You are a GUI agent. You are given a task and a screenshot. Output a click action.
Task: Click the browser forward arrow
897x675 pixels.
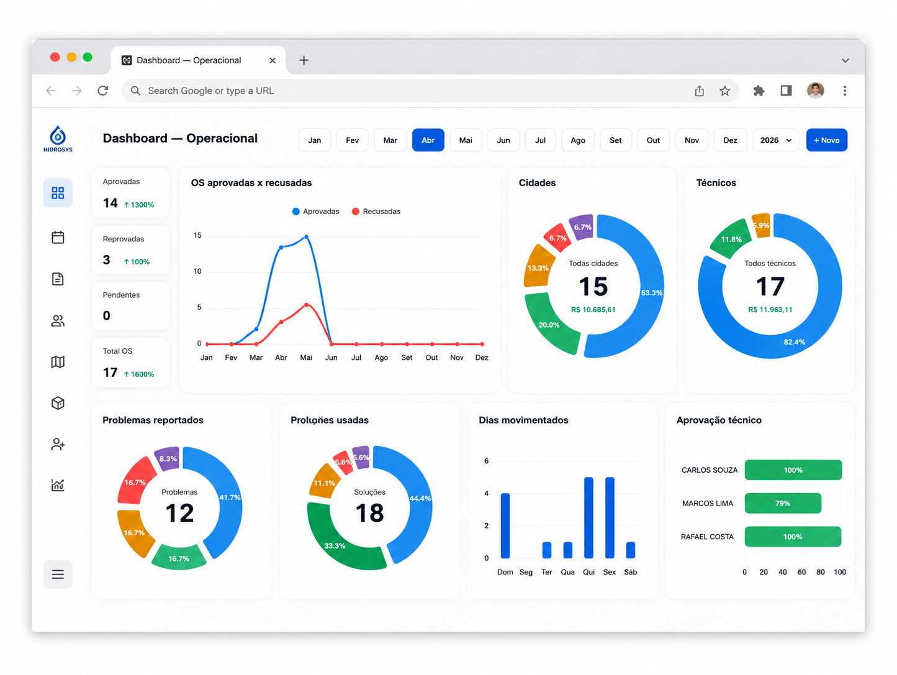[77, 91]
